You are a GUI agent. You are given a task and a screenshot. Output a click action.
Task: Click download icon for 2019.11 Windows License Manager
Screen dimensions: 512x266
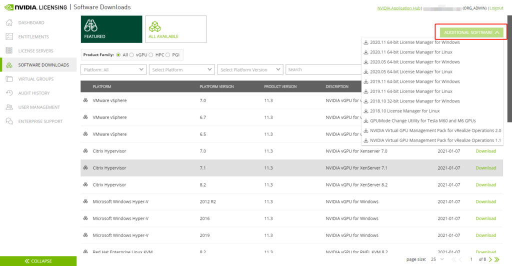pos(366,81)
